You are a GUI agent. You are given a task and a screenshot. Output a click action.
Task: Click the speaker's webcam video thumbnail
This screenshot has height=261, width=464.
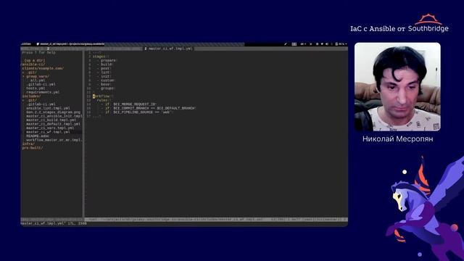pos(397,87)
